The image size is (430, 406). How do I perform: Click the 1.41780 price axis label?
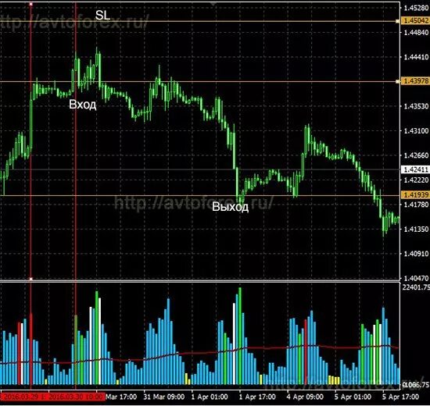pos(416,205)
